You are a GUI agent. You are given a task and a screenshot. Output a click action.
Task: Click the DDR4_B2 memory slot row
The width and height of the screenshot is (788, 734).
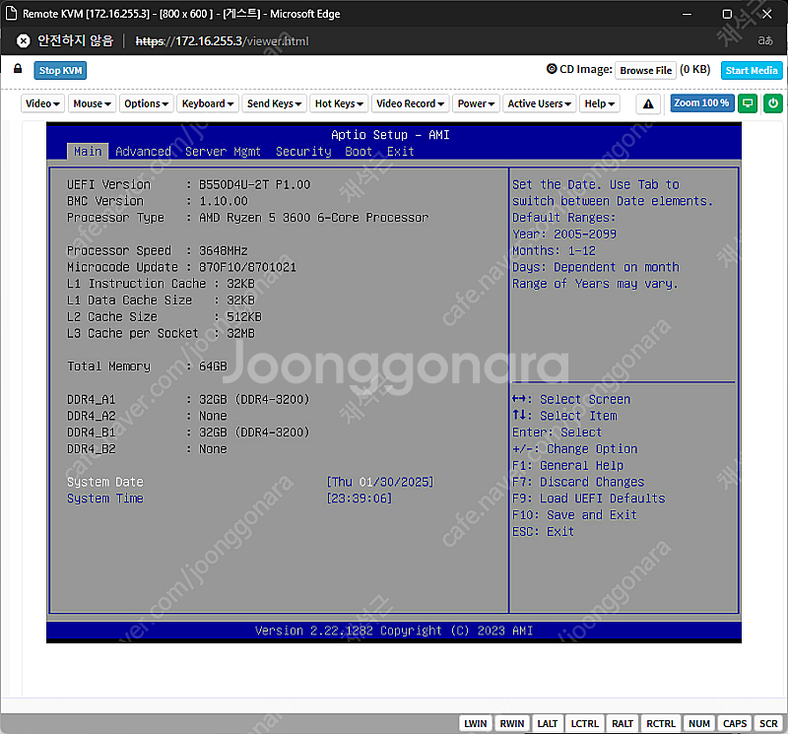(147, 449)
